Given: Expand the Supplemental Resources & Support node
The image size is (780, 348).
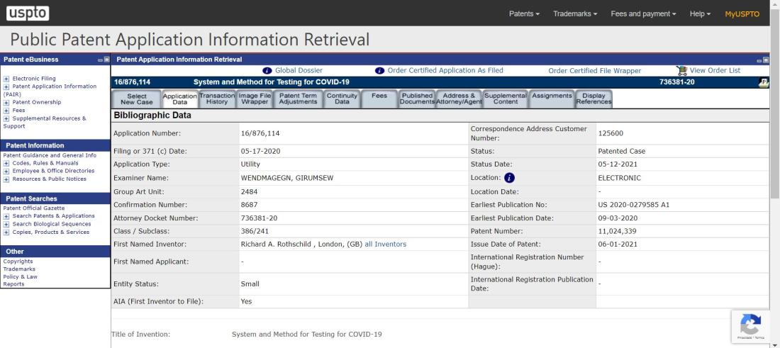Looking at the screenshot, I should coord(6,119).
